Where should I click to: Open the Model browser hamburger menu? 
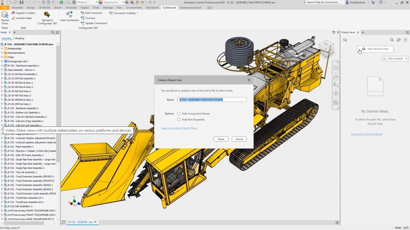(57, 32)
